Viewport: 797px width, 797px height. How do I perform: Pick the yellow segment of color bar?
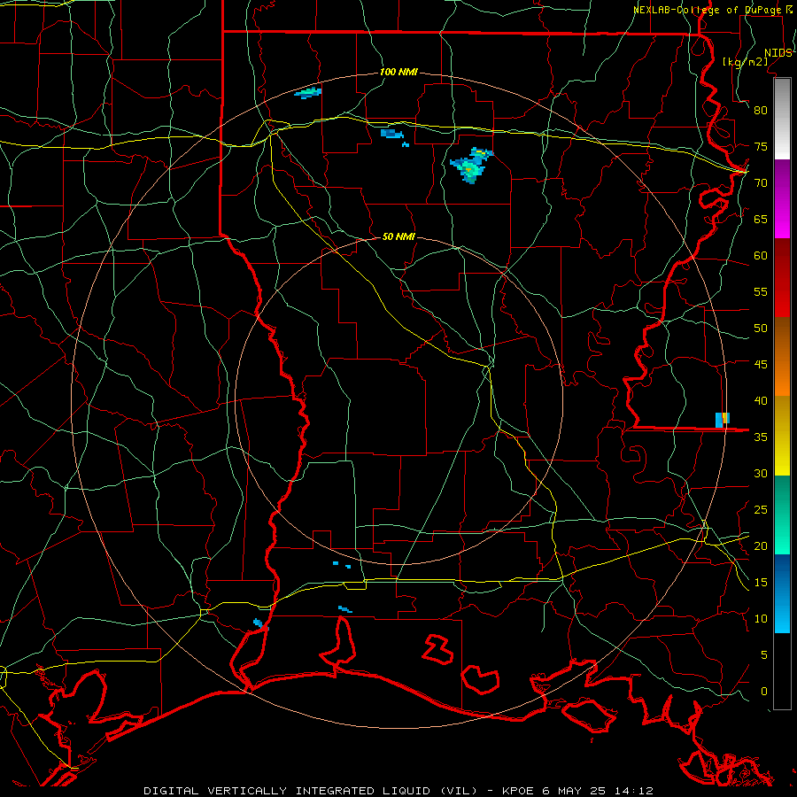click(x=782, y=436)
